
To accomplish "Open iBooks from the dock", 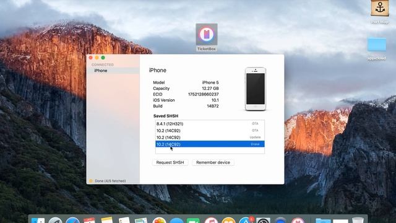I will (228, 221).
